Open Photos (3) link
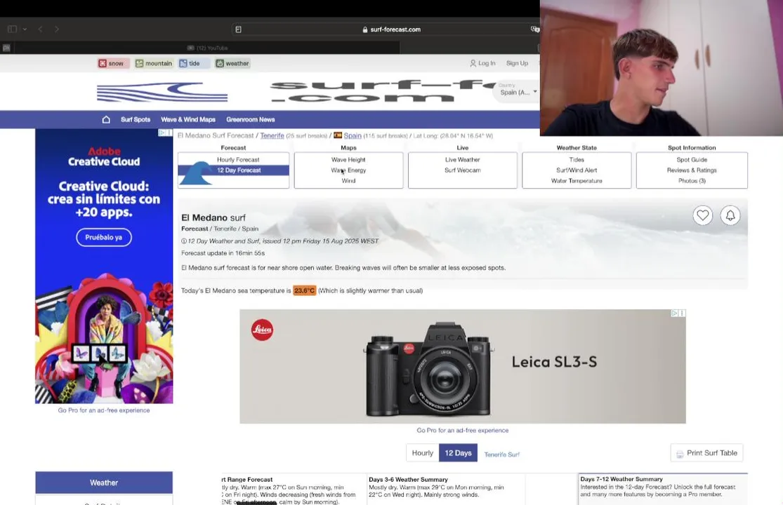This screenshot has height=505, width=783. pos(692,181)
